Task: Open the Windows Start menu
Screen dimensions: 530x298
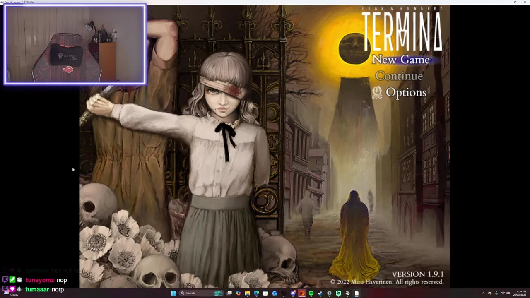Action: pyautogui.click(x=173, y=293)
